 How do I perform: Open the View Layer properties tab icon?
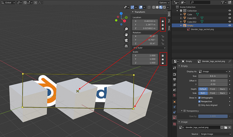[x=175, y=85]
